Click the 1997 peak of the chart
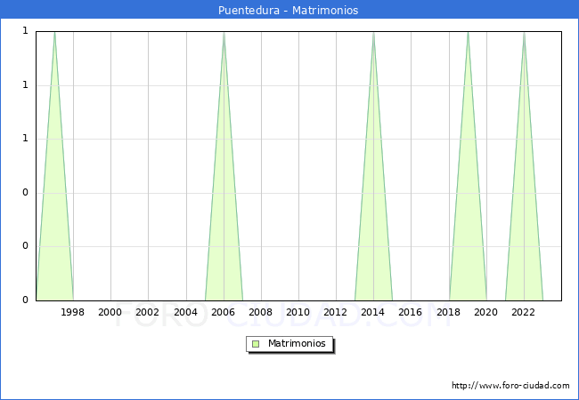Screen dimensions: 579x400 54,34
